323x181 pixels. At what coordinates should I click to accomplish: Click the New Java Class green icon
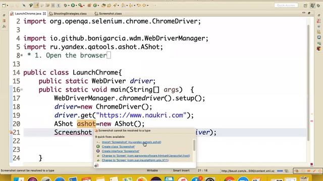click(95, 6)
